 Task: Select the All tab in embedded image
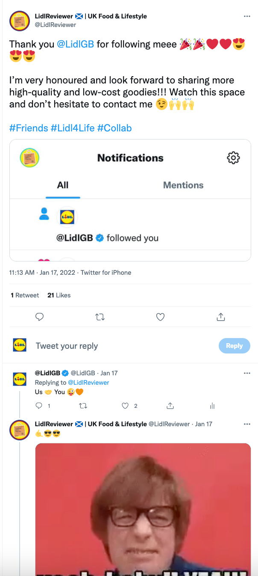coord(63,185)
